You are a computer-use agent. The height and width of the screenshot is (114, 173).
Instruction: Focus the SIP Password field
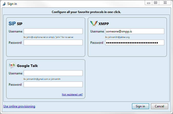[53, 42]
